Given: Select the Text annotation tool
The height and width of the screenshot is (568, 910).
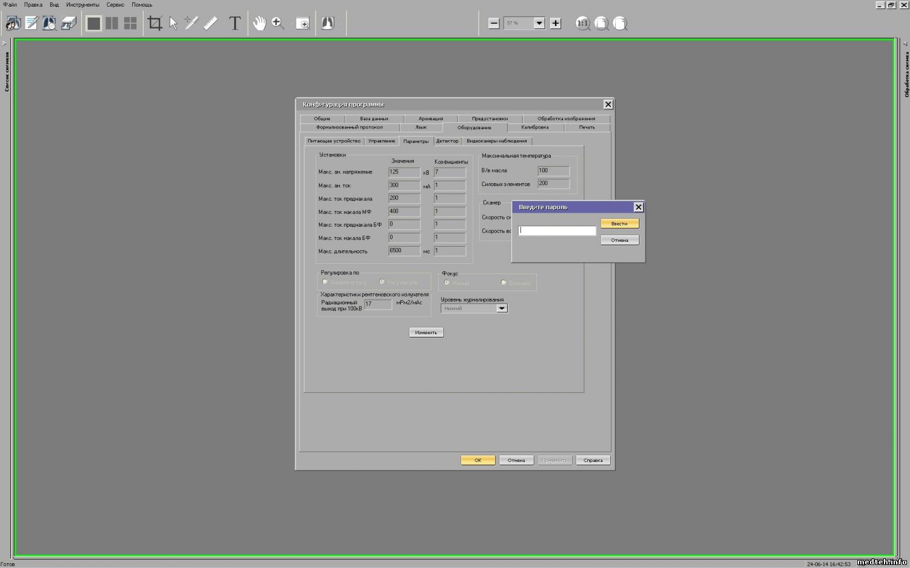Looking at the screenshot, I should 235,24.
